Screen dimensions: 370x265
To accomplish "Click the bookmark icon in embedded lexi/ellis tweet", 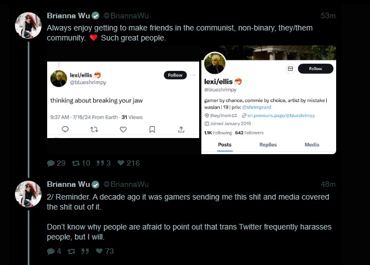I will (x=152, y=129).
